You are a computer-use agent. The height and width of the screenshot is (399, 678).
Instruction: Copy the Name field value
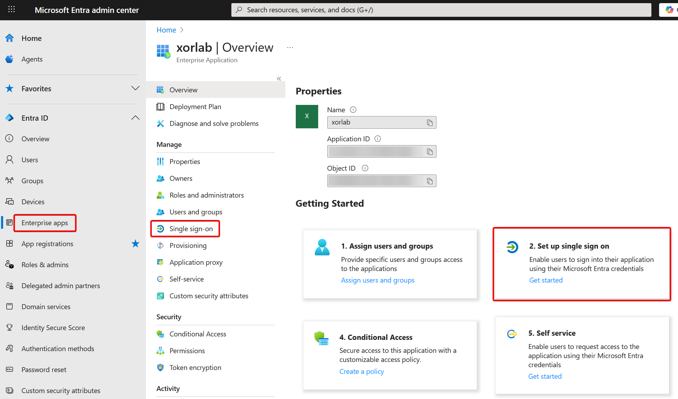(429, 122)
